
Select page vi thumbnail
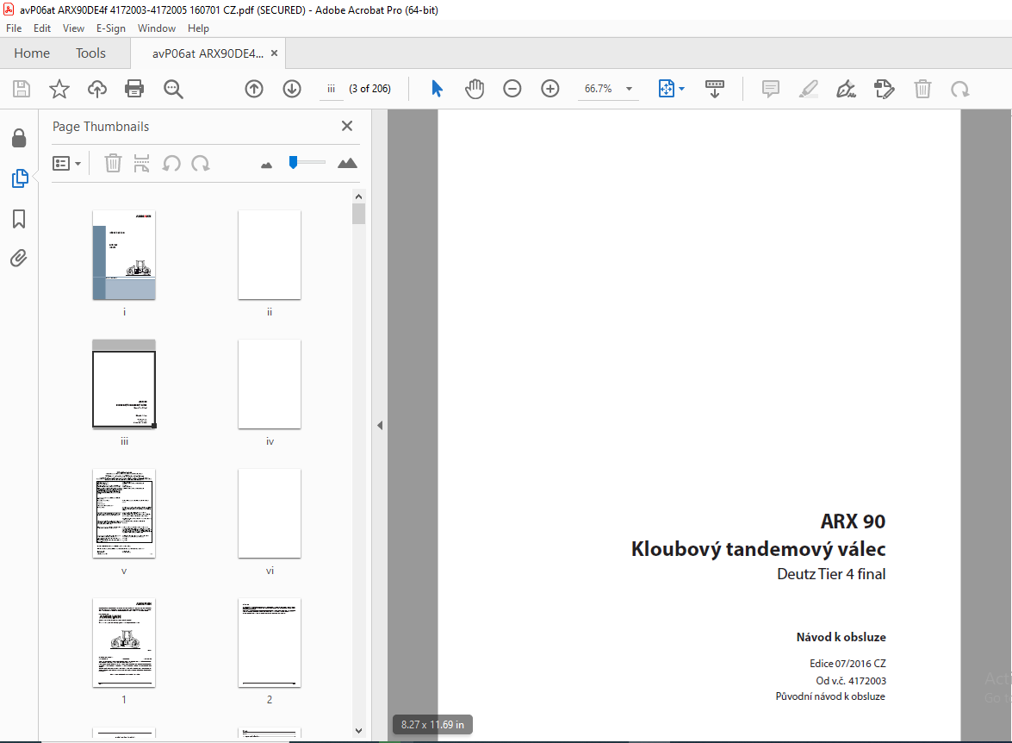pos(270,513)
